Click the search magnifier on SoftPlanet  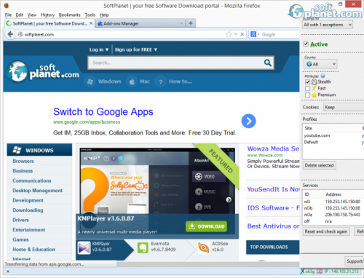coord(267,63)
